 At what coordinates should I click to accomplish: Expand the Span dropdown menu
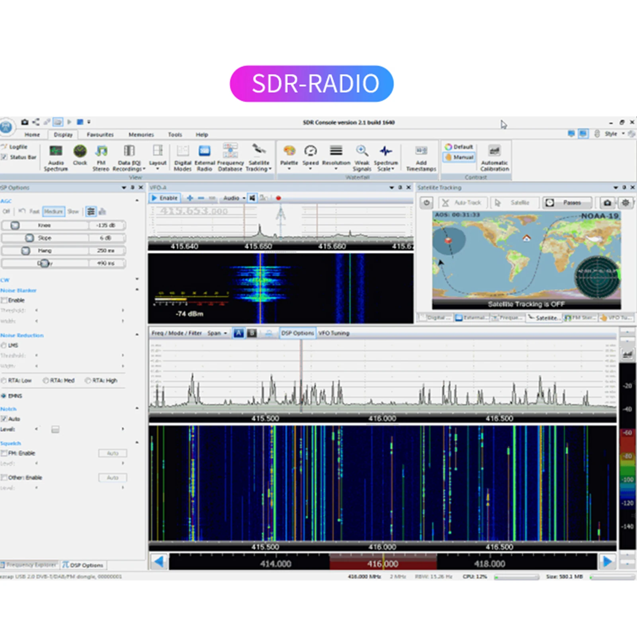point(217,333)
